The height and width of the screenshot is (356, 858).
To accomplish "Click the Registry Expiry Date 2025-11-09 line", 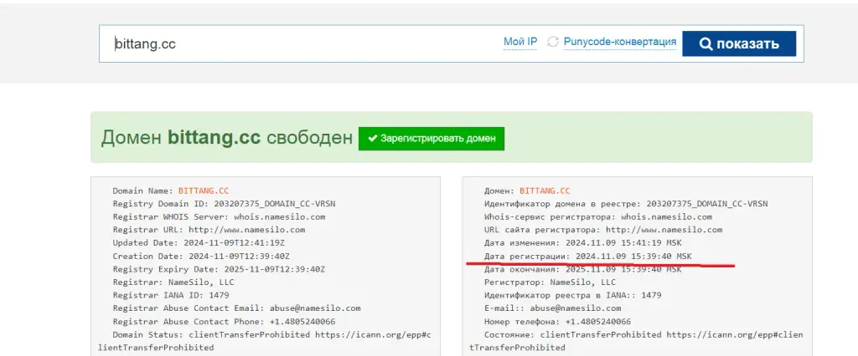I will [219, 269].
